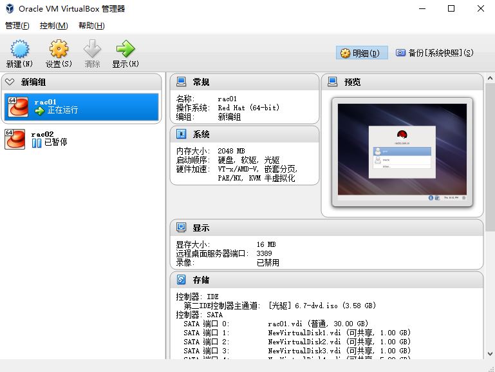495x372 pixels.
Task: Click the Red Hat (64-bit) OS value
Action: pyautogui.click(x=248, y=108)
